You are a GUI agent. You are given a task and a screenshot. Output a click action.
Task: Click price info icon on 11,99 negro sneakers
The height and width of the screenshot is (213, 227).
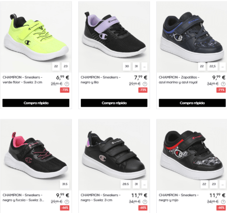[145, 202]
